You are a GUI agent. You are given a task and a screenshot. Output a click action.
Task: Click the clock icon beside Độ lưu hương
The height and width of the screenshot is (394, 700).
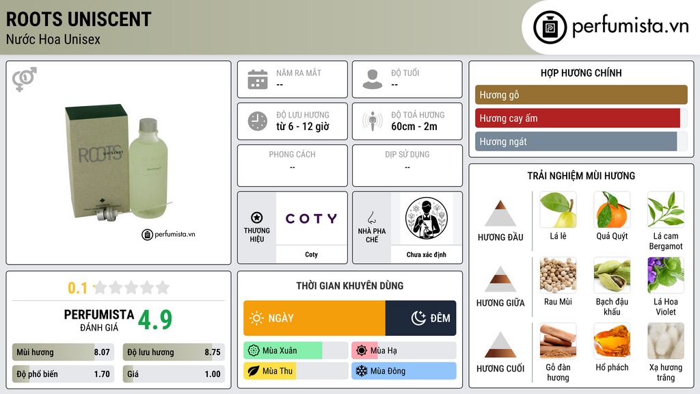(258, 121)
